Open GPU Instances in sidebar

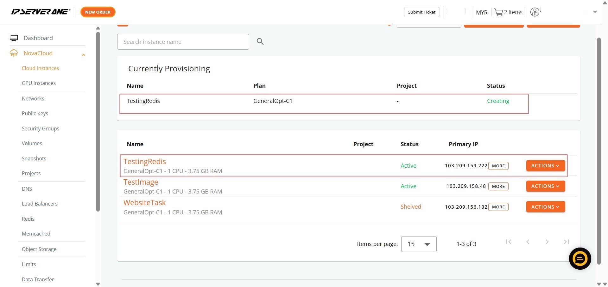(x=39, y=83)
